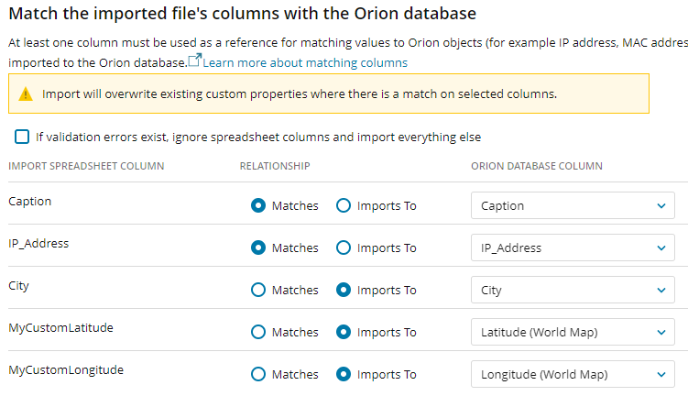The width and height of the screenshot is (688, 396).
Task: Choose Imports To for IP_Address row
Action: click(344, 247)
